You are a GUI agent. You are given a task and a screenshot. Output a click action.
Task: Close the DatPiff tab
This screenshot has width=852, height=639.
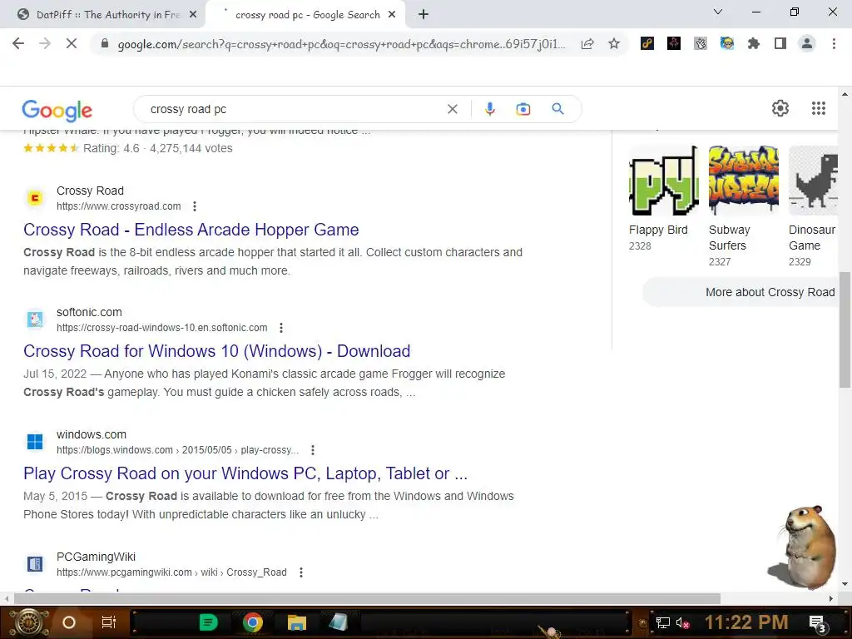tap(192, 15)
